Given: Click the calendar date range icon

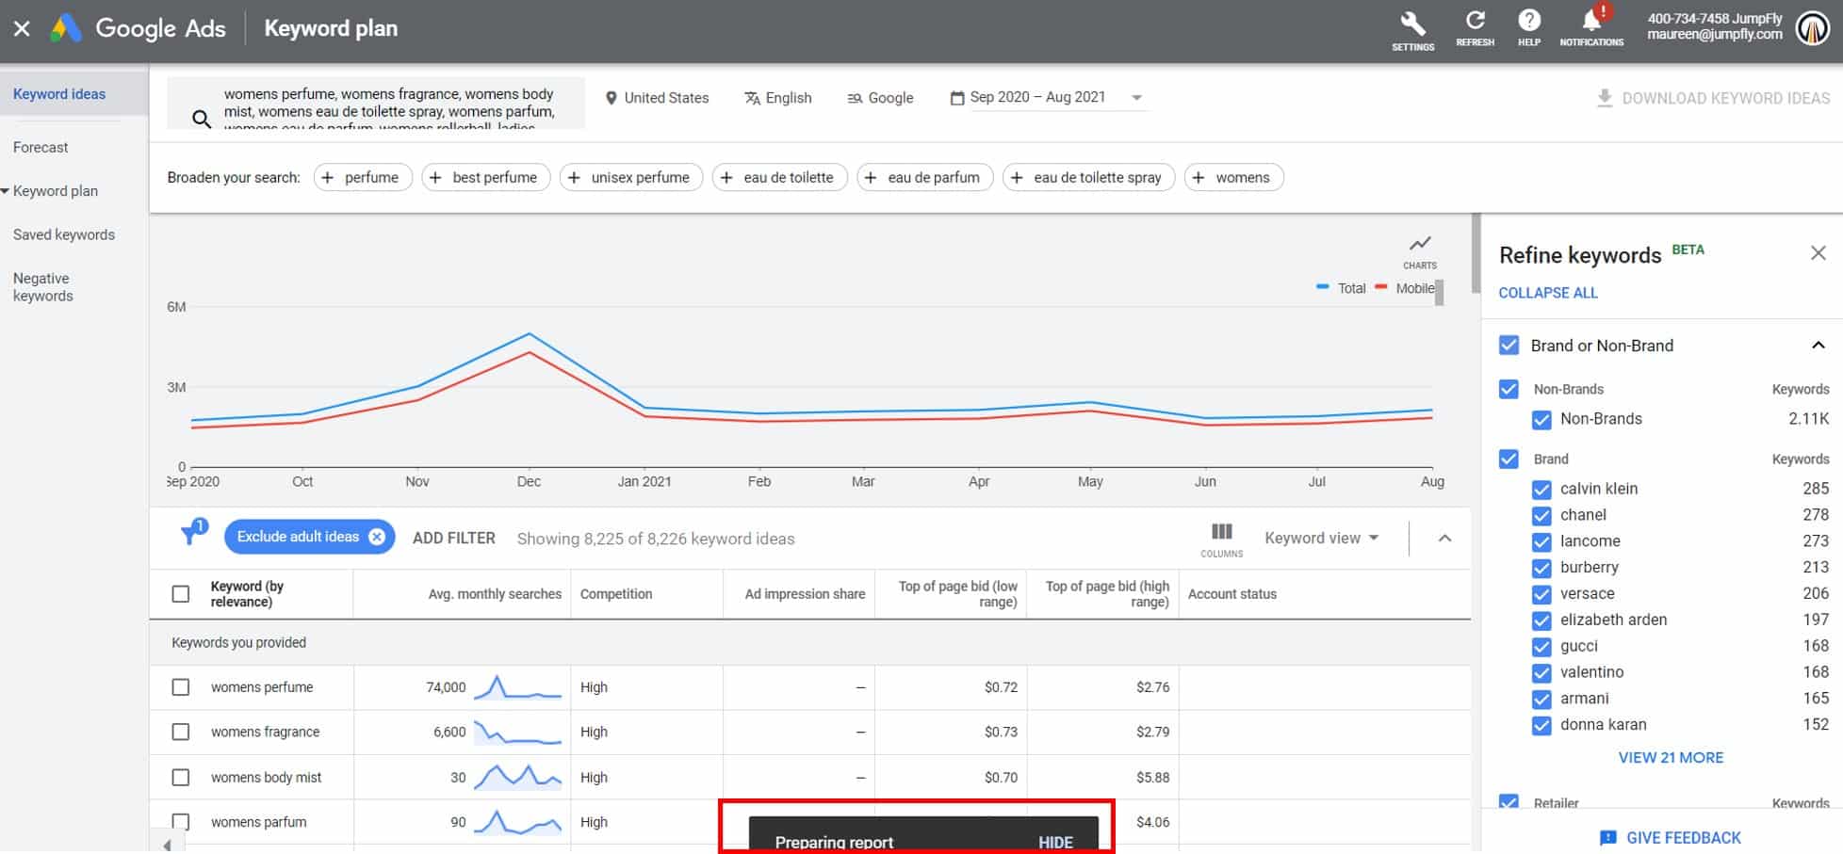Looking at the screenshot, I should pyautogui.click(x=957, y=98).
